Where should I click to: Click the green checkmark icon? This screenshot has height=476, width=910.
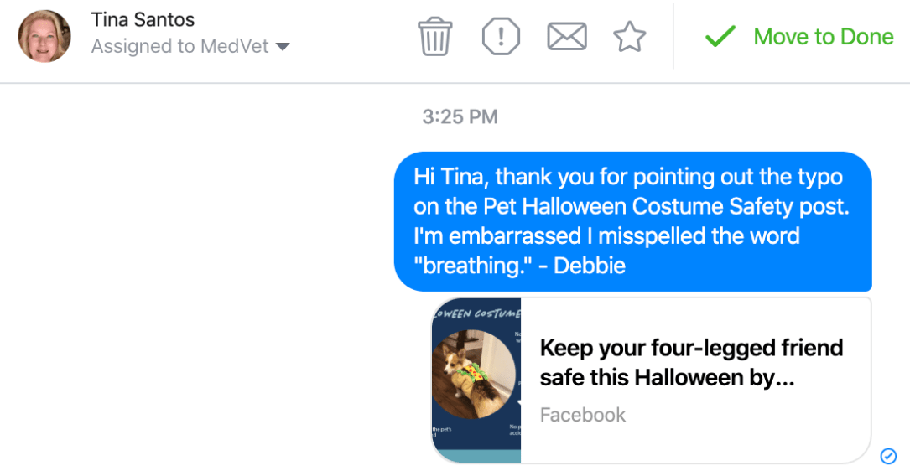720,37
